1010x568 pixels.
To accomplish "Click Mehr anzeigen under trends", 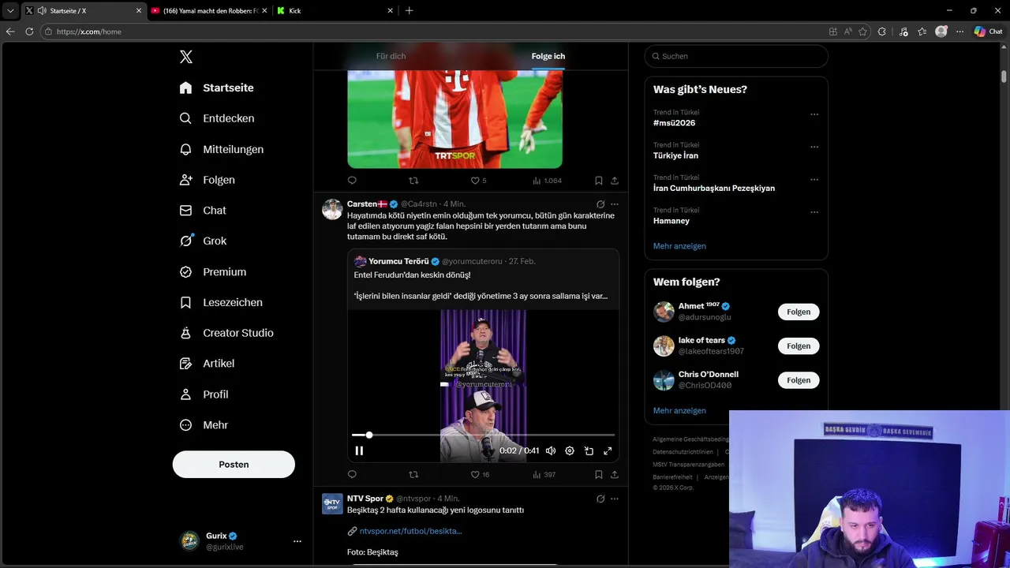I will tap(679, 246).
